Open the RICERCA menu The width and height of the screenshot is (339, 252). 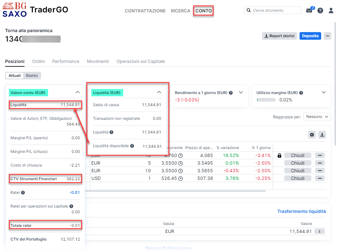pyautogui.click(x=180, y=11)
